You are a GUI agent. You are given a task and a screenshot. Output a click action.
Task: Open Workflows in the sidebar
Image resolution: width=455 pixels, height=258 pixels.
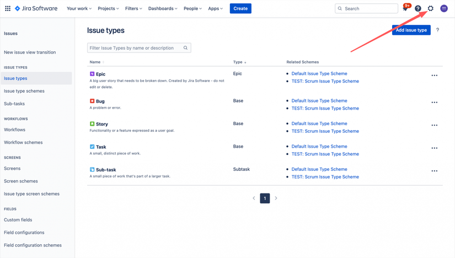point(15,130)
